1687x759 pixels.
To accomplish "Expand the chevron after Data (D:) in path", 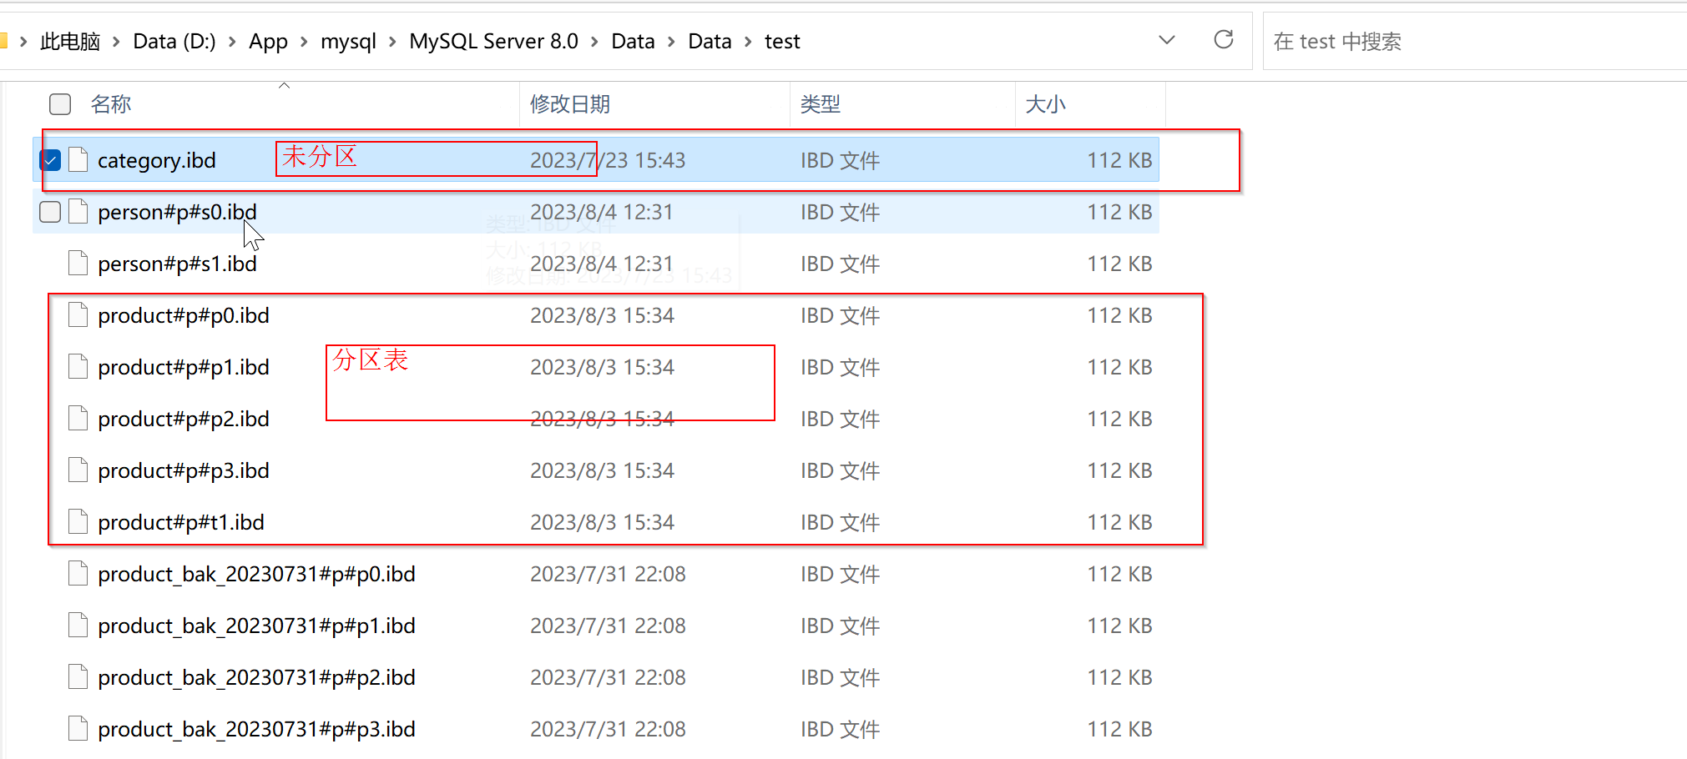I will [231, 42].
